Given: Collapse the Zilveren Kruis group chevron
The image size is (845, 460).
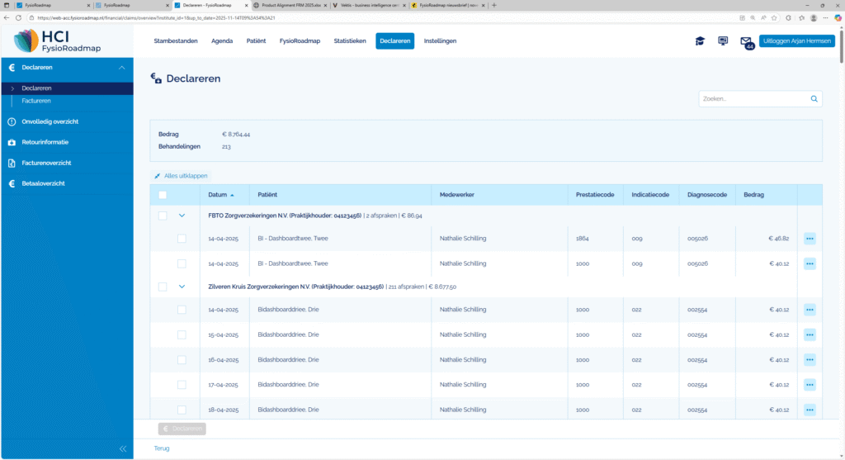Looking at the screenshot, I should coord(182,287).
